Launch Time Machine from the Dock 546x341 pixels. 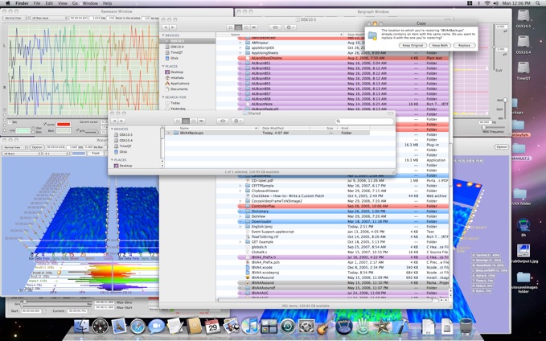coord(288,326)
